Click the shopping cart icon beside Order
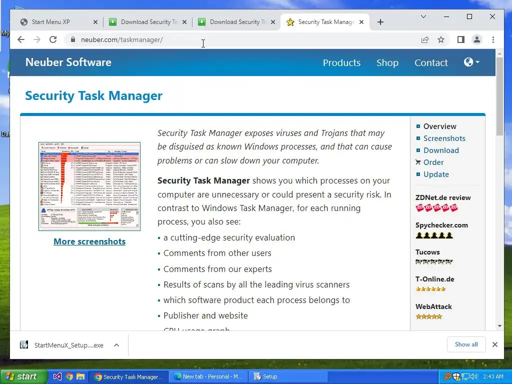Screen dimensions: 512x384 [x=418, y=162]
